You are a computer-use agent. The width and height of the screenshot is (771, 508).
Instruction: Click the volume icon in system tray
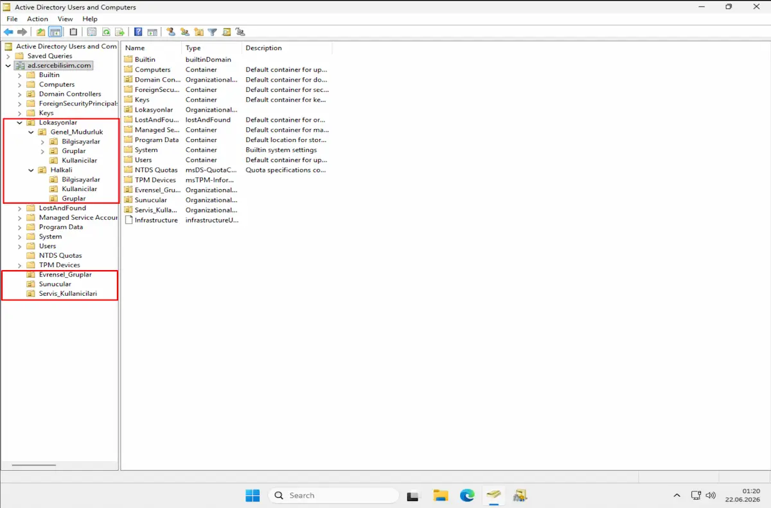click(x=711, y=495)
